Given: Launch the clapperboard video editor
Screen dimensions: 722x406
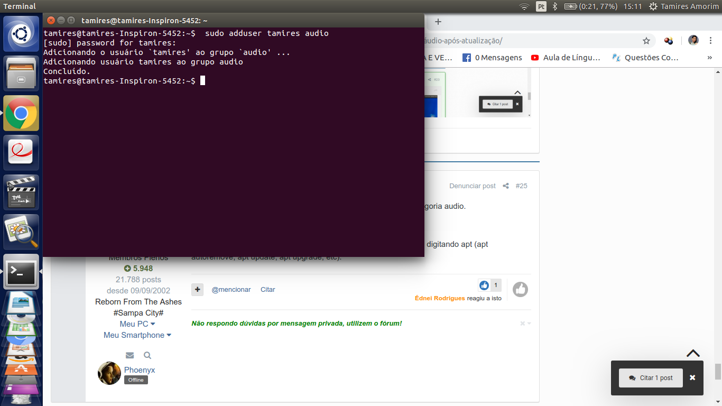Looking at the screenshot, I should (21, 192).
